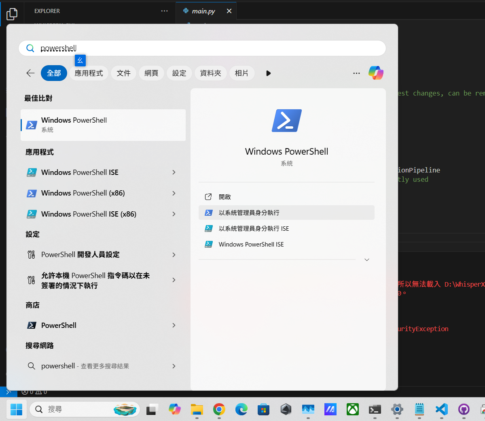485x421 pixels.
Task: Switch to 應用程式 filter tab
Action: [x=89, y=73]
